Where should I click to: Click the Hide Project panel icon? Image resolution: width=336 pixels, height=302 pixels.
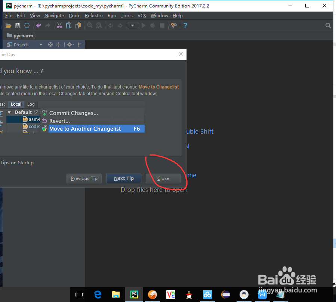coord(80,44)
